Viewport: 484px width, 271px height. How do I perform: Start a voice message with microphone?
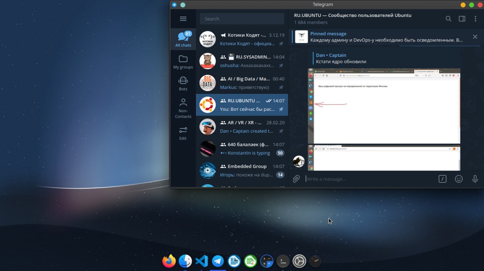[475, 179]
